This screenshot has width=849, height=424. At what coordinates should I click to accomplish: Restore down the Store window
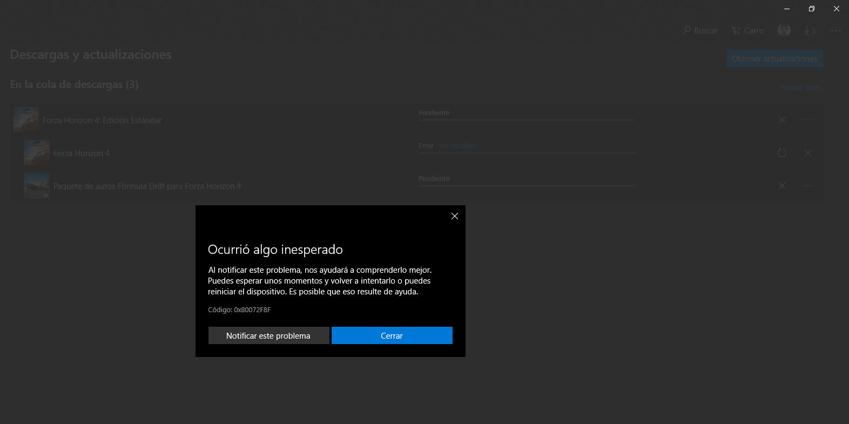(x=812, y=9)
